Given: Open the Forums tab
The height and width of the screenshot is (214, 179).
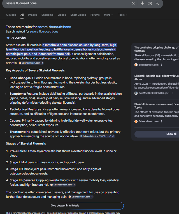Looking at the screenshot, I should (95, 15).
